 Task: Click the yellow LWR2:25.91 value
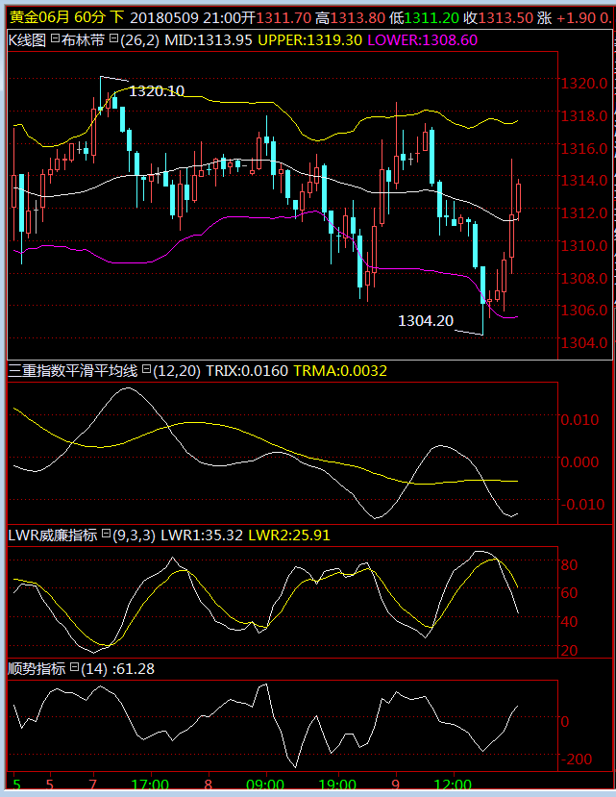pos(288,535)
